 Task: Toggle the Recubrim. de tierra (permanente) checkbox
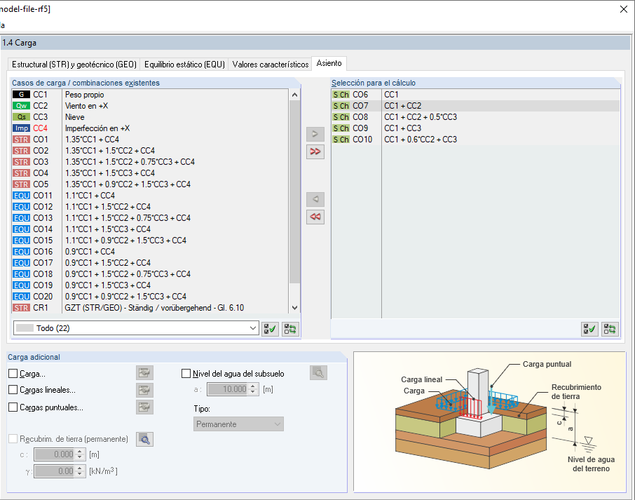point(13,439)
